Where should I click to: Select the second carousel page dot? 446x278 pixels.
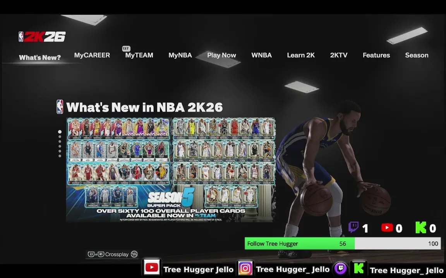coord(60,137)
